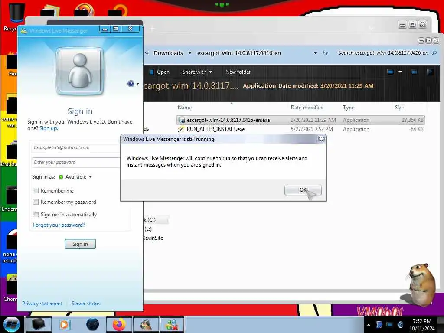Click the Windows Start orb
The height and width of the screenshot is (333, 444).
(x=11, y=324)
